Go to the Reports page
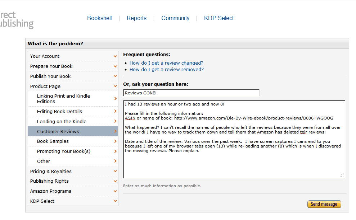This screenshot has height=220, width=356. pos(136,18)
